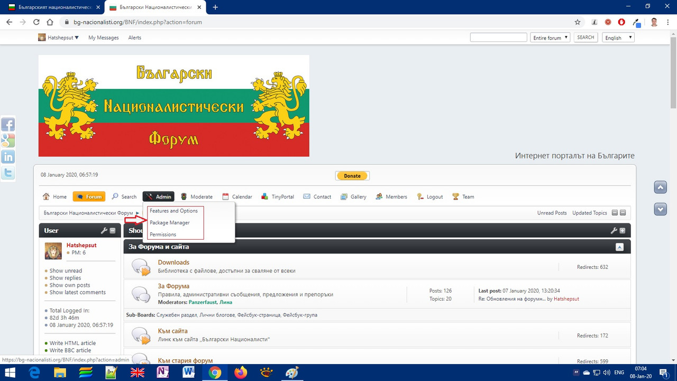Screen dimensions: 677x381
Task: Open moderator Panzerfaust profile link
Action: (203, 302)
